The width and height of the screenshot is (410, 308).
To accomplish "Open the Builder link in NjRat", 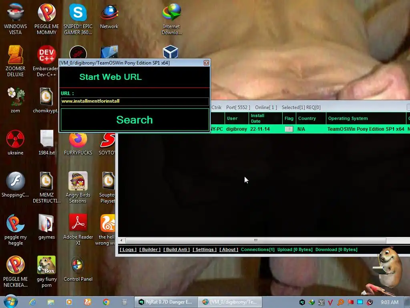I will (150, 249).
